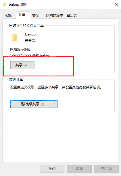Viewport: 121px width, 176px height.
Task: Click the \\MSSQLSERVER\bakup network path text
Action: (x=30, y=56)
